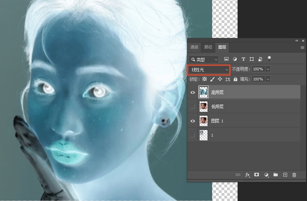Screen dimensions: 307x201
Task: Toggle the layer filter on/off switch
Action: tap(269, 59)
